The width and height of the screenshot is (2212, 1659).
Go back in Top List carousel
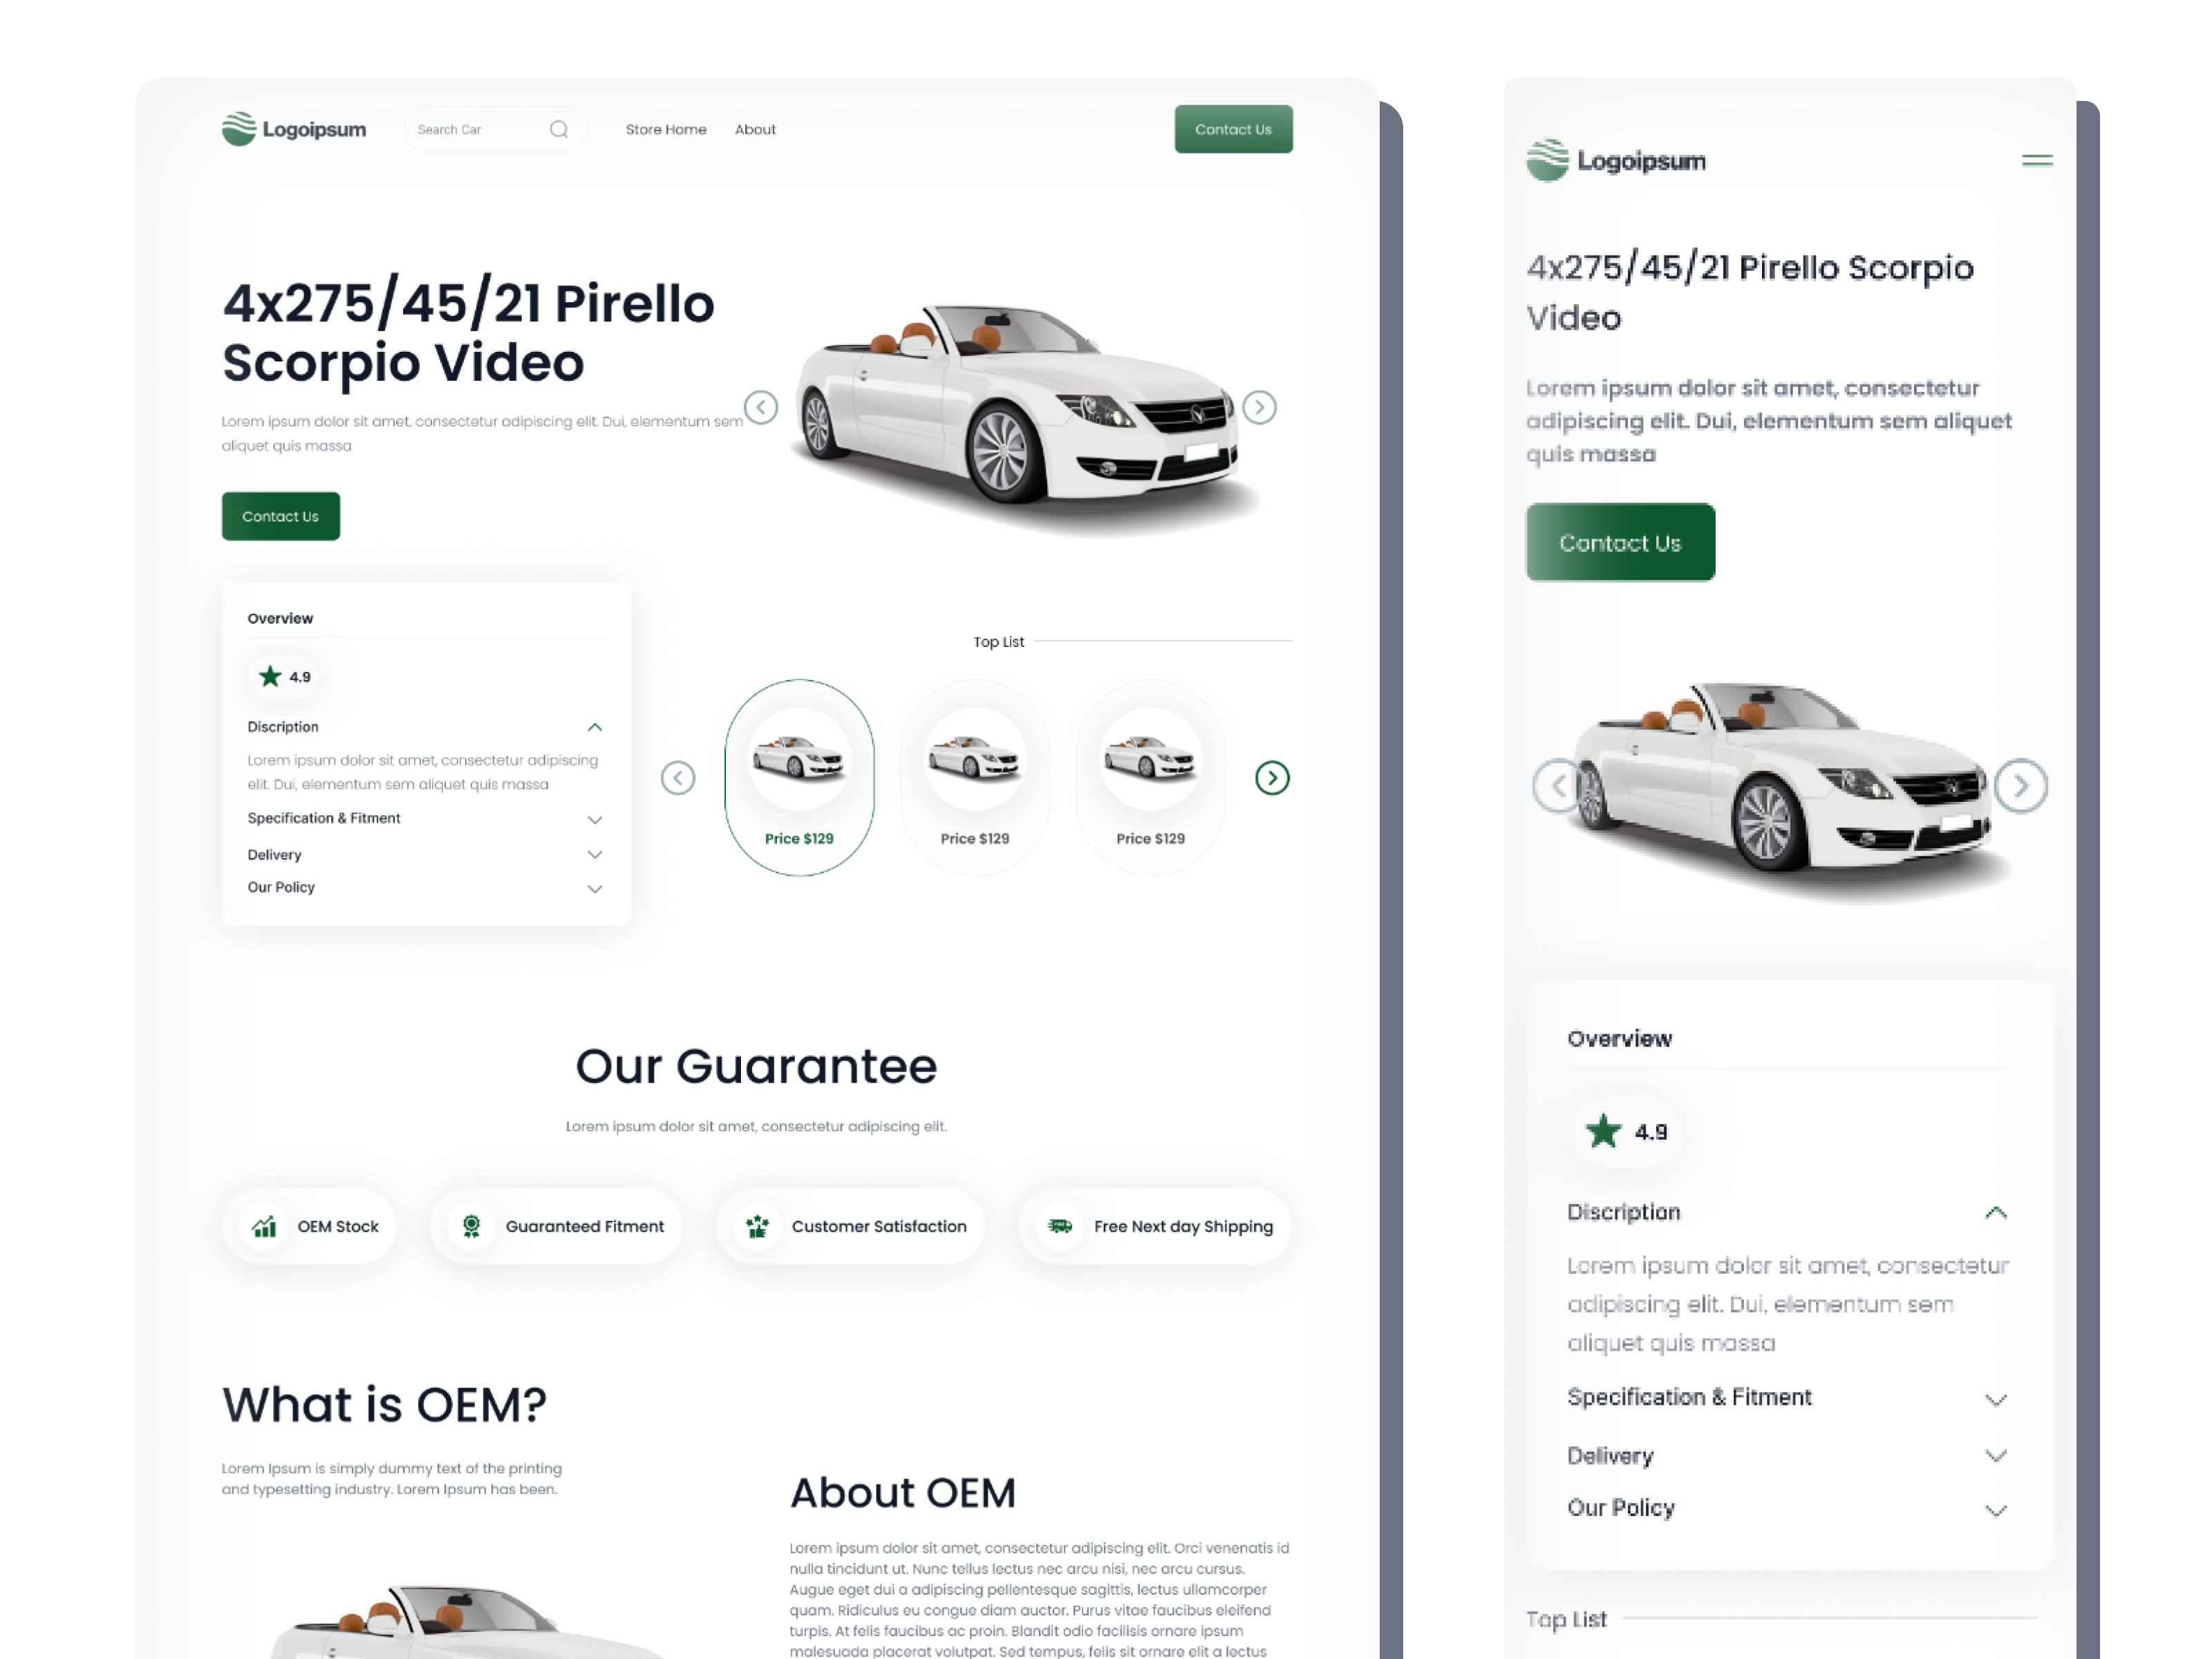click(678, 778)
